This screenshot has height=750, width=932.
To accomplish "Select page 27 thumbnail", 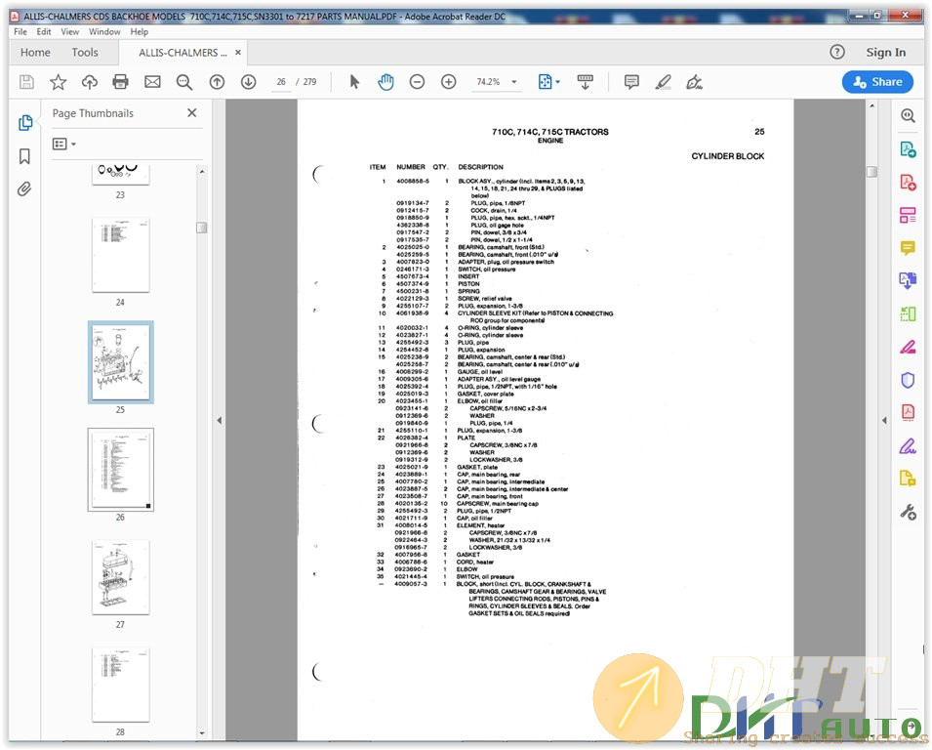I will (x=121, y=577).
